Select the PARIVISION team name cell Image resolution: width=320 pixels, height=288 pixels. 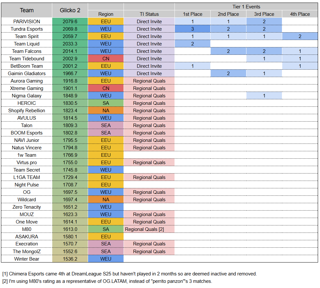click(x=27, y=22)
